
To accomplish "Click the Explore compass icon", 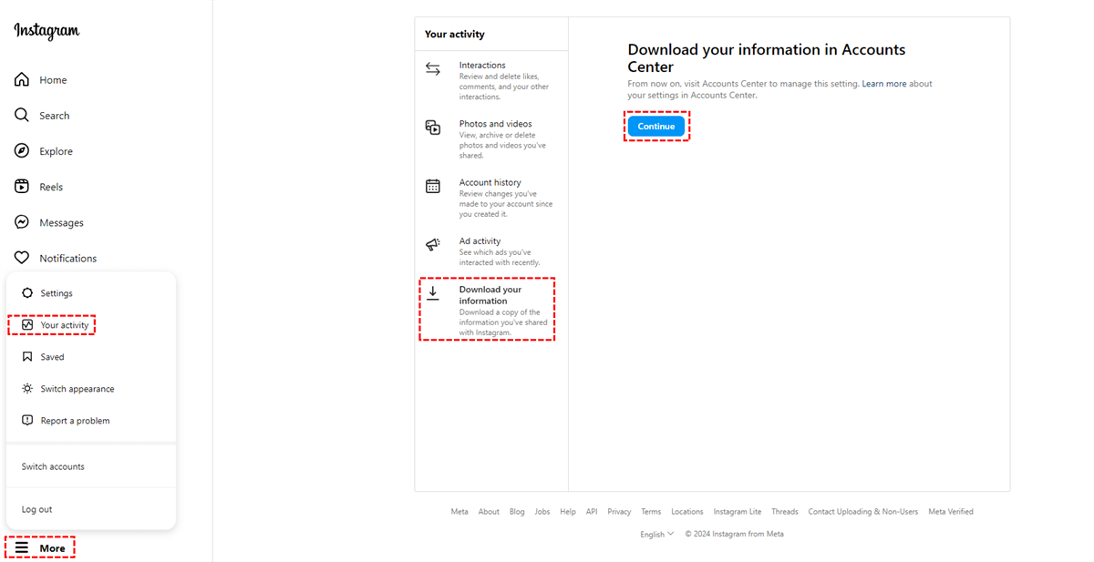I will pos(22,150).
